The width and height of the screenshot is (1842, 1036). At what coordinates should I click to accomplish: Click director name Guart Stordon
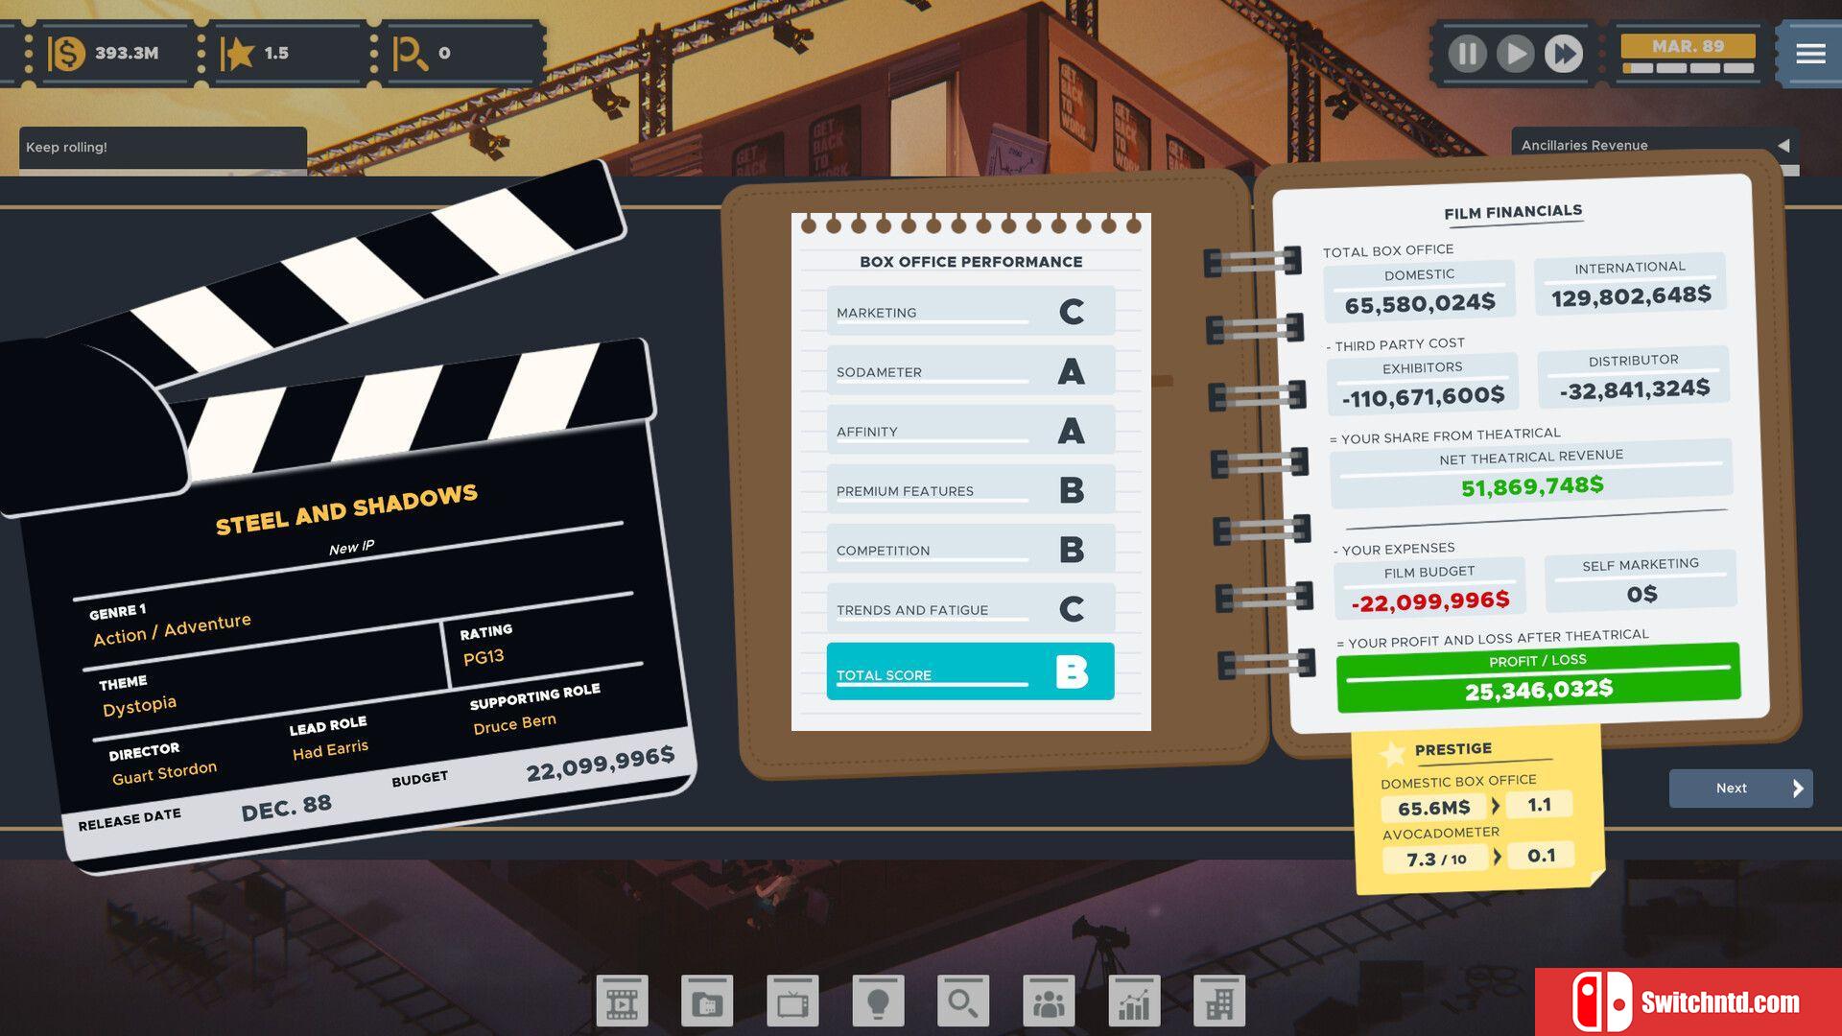tap(164, 772)
